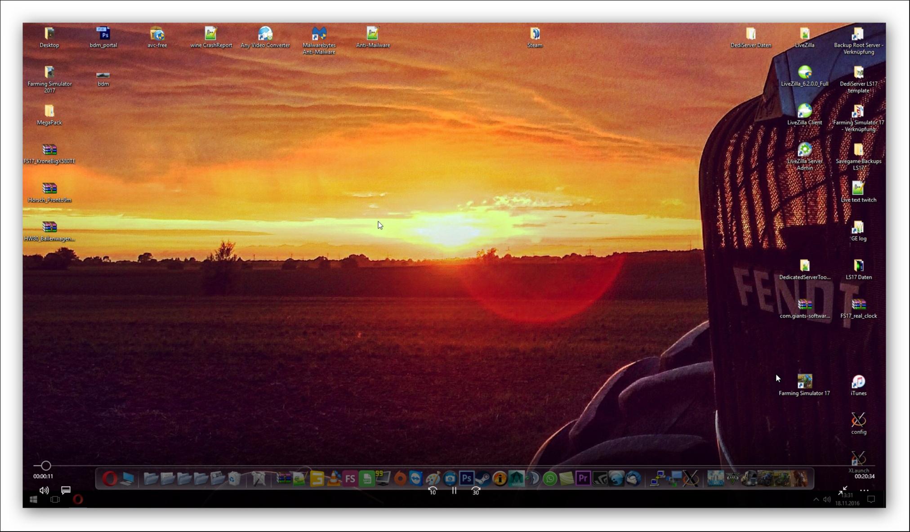This screenshot has width=910, height=532.
Task: Open the Desktop folder icon
Action: [49, 37]
